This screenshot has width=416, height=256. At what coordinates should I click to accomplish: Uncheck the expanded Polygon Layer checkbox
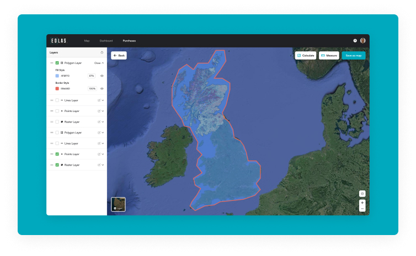(57, 63)
